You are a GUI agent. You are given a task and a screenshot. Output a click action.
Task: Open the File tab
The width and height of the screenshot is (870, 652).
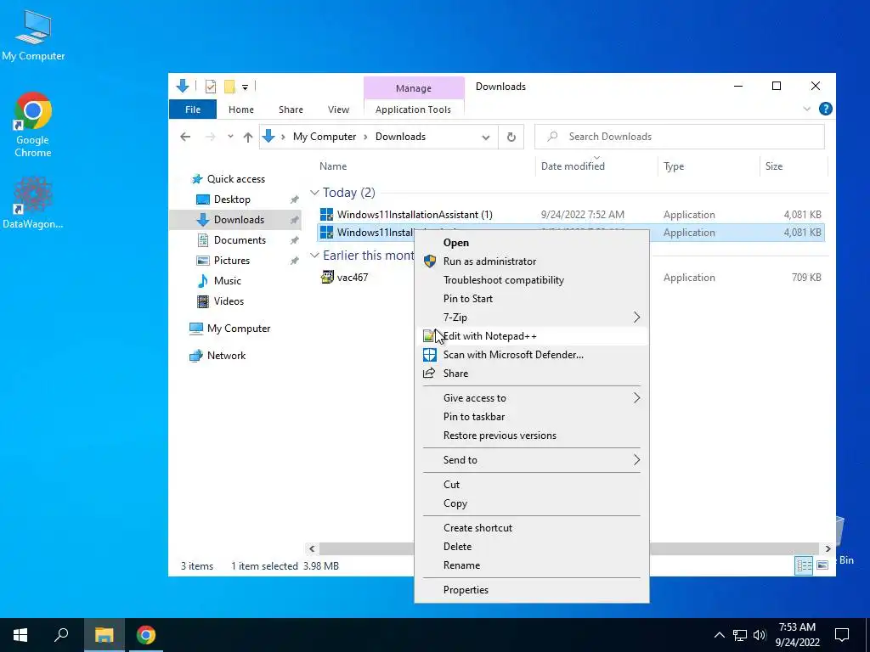pyautogui.click(x=193, y=110)
